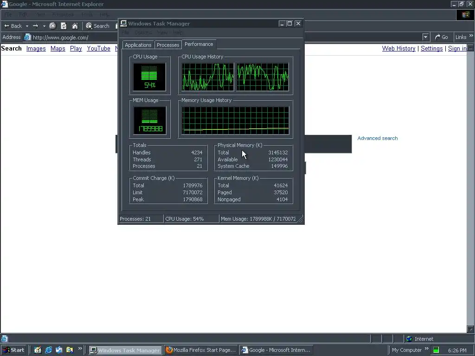475x356 pixels.
Task: Open Web History link
Action: coord(398,48)
